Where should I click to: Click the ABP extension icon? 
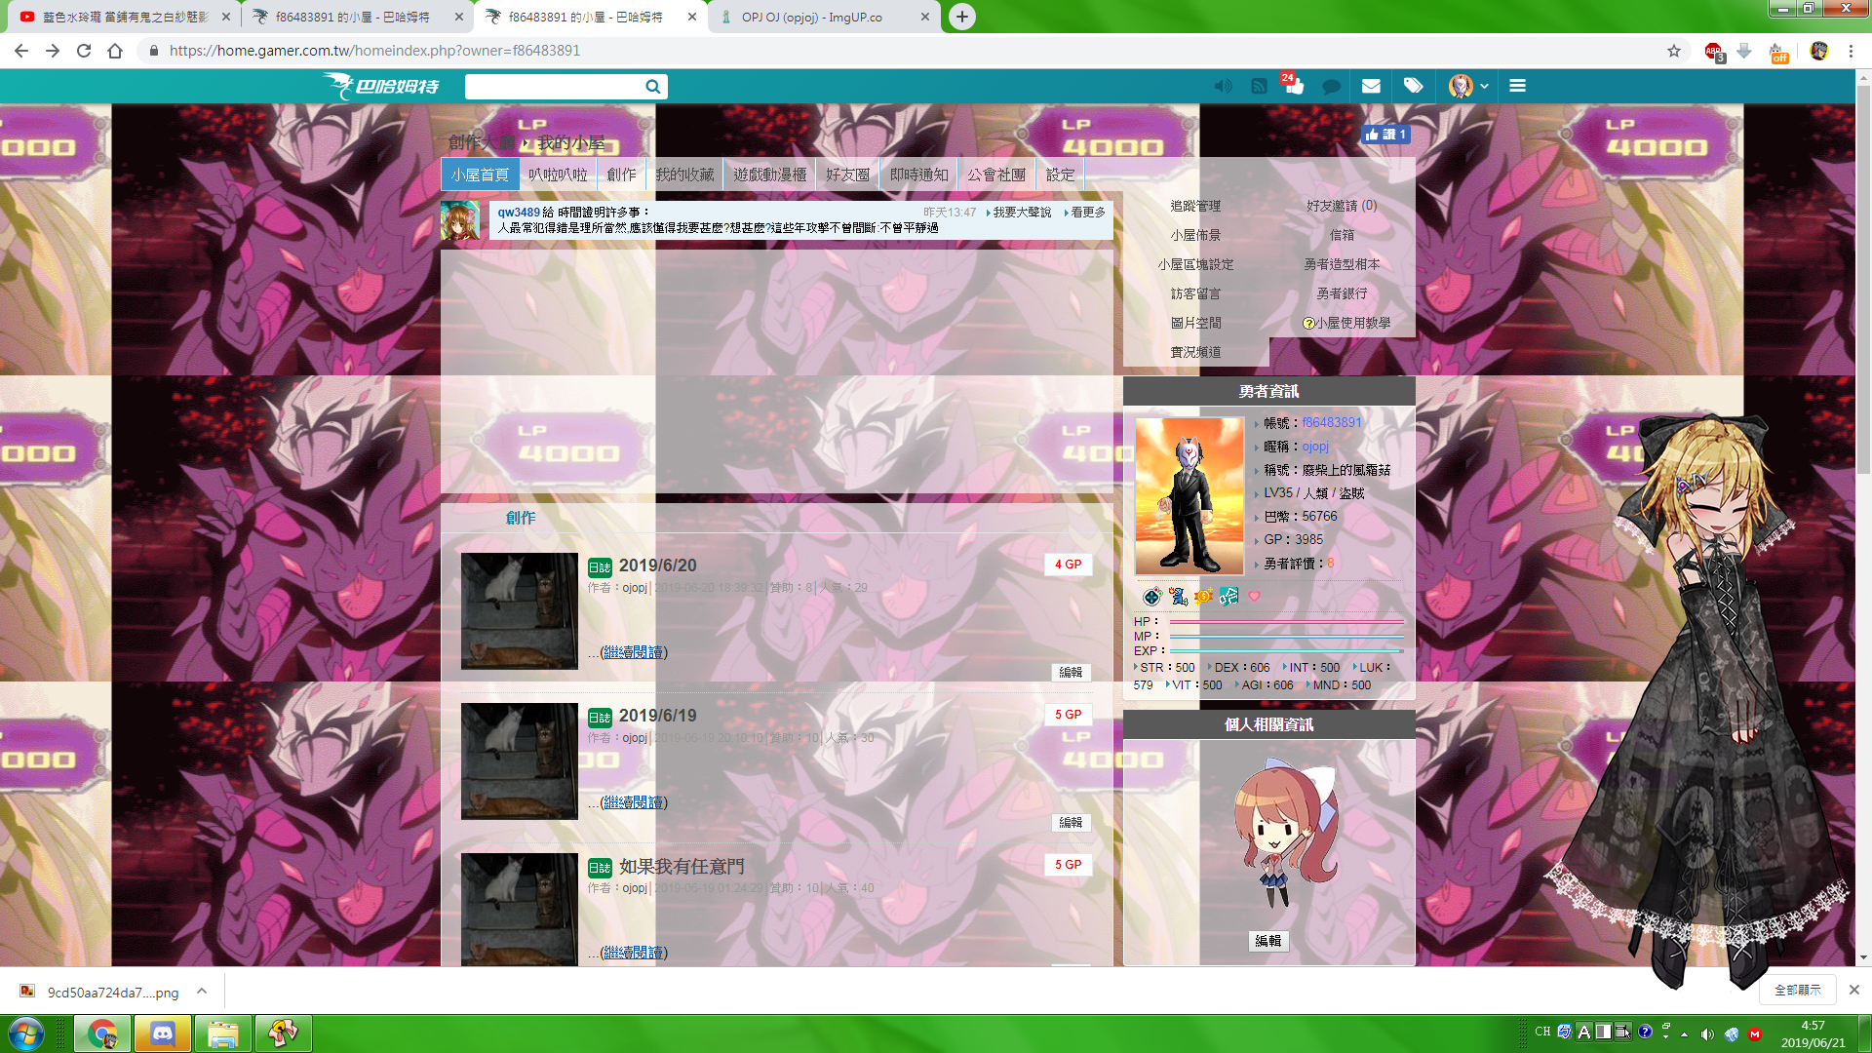1714,52
